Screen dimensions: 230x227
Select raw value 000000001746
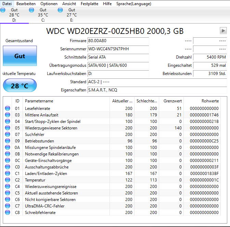[204, 115]
